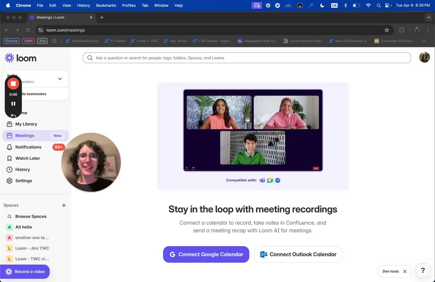The height and width of the screenshot is (282, 435).
Task: Open the Loom + TWC bookmark
Action: [x=144, y=41]
